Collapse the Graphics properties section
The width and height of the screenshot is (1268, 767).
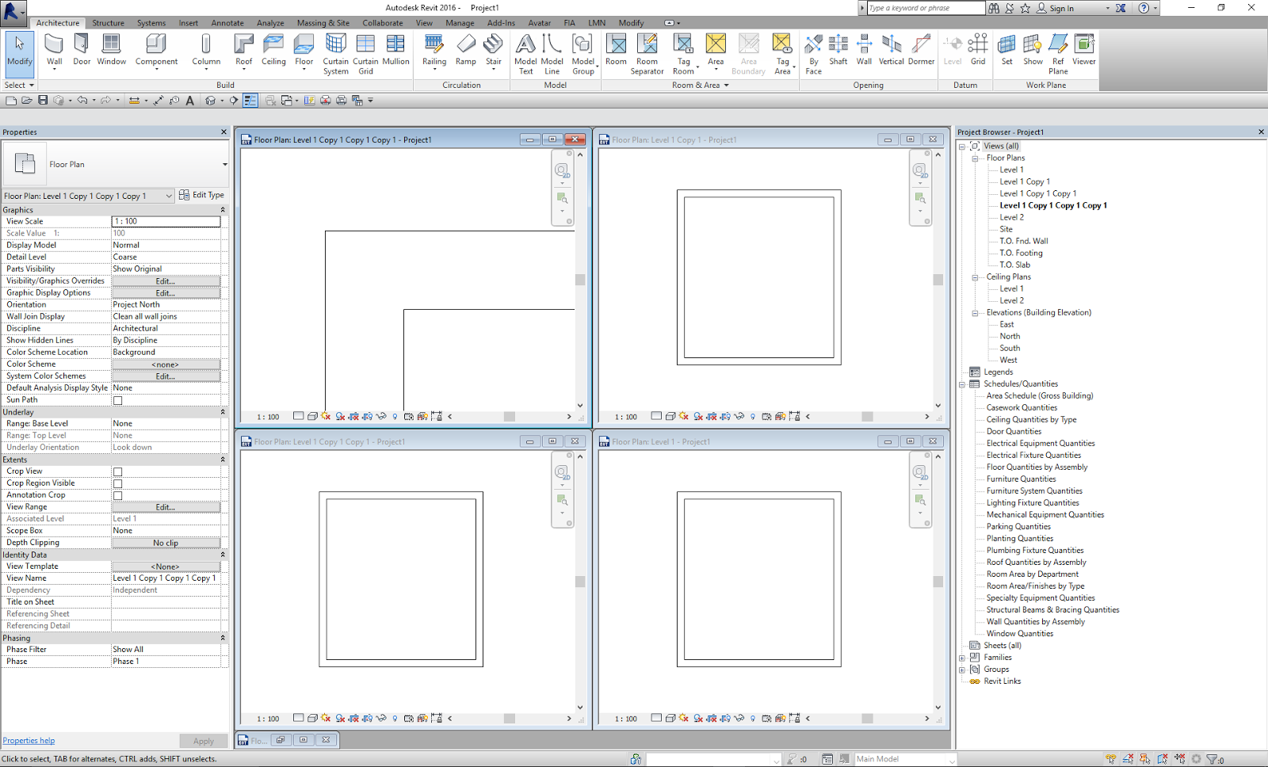click(x=223, y=210)
